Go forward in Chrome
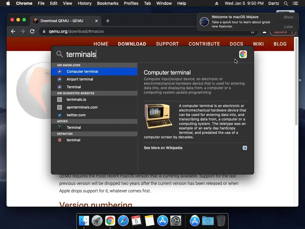 [x=23, y=31]
